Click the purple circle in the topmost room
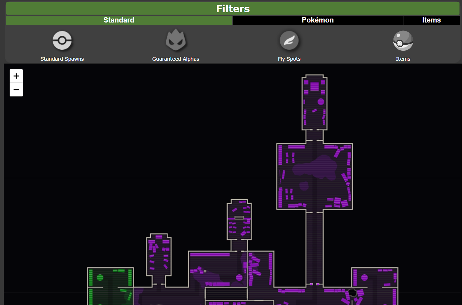 pos(321,102)
